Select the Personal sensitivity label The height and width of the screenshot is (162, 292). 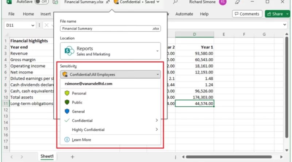tap(110, 93)
